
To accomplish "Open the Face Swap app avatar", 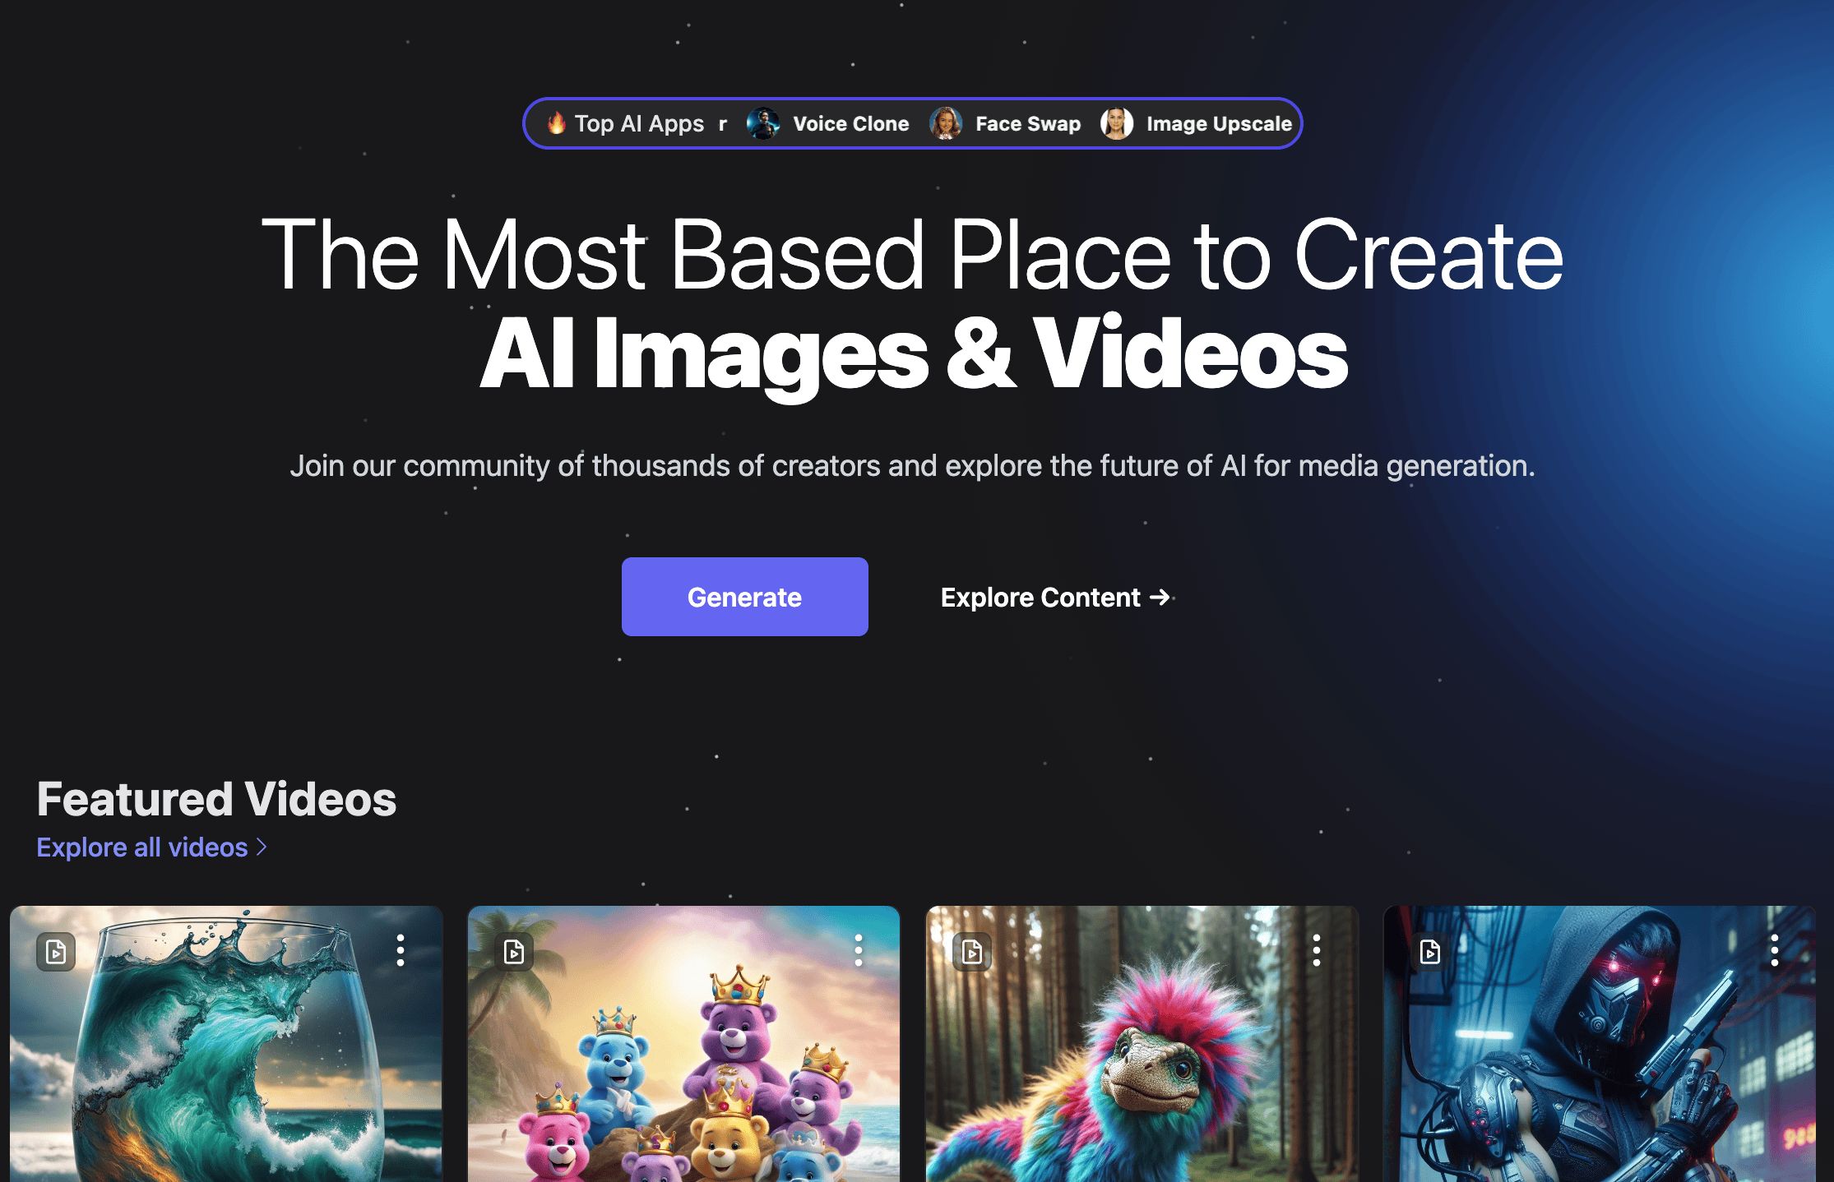I will tap(946, 123).
